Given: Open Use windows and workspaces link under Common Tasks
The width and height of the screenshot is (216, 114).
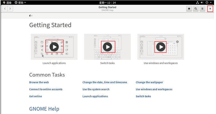Looking at the screenshot, I should click(154, 89).
